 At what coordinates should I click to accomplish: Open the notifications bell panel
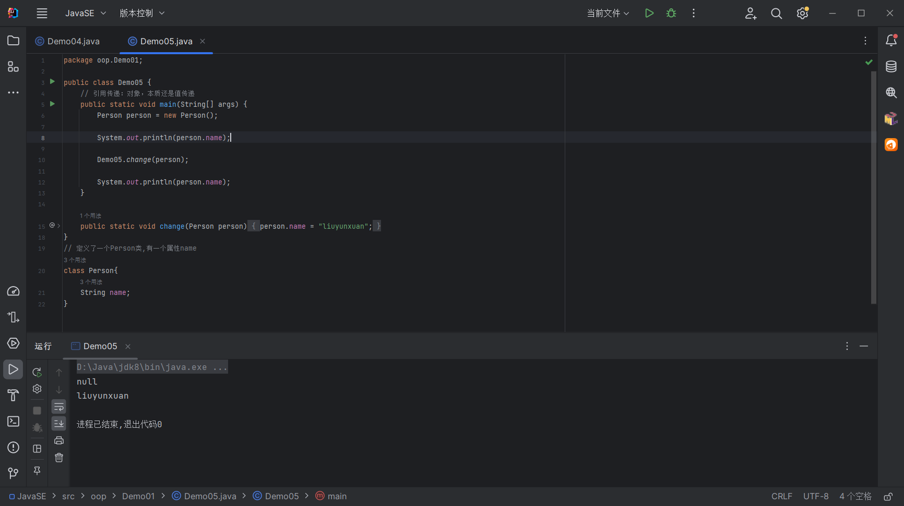[x=891, y=41]
